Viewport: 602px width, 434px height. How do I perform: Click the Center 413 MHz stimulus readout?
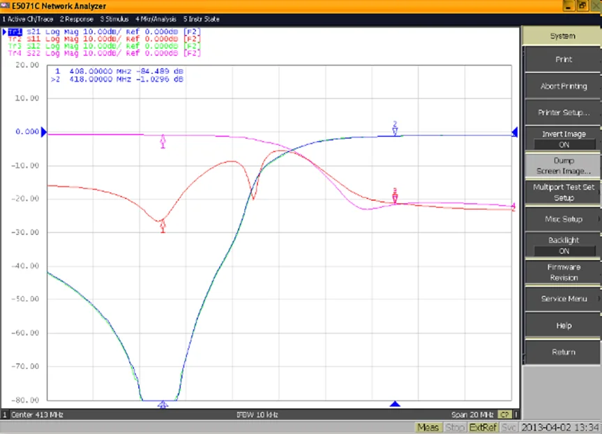point(36,414)
